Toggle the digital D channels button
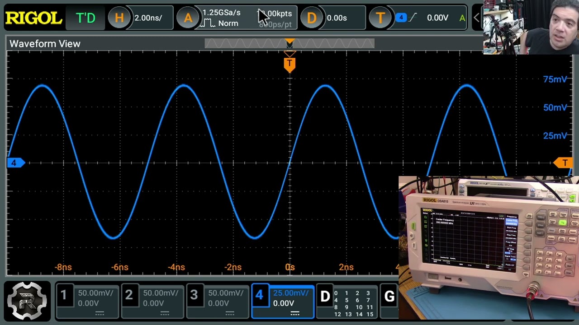This screenshot has height=325, width=579. [x=325, y=297]
